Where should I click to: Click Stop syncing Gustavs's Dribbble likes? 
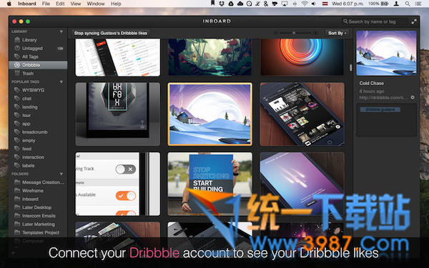(111, 33)
